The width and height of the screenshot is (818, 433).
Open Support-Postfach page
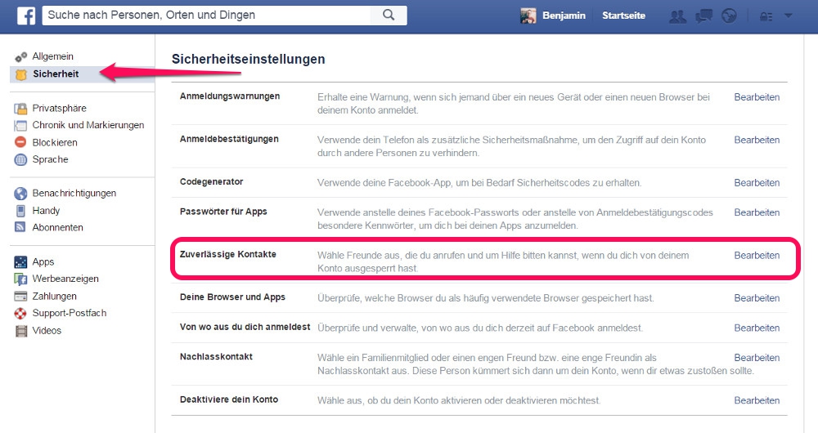(x=70, y=313)
